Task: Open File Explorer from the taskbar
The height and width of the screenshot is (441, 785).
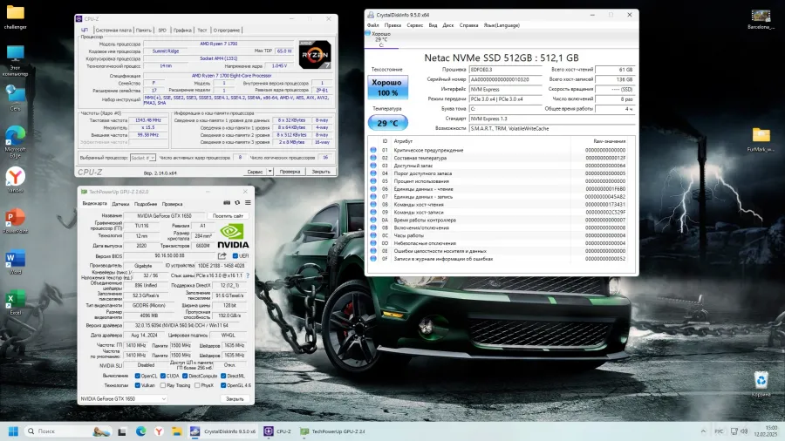Action: click(x=177, y=431)
